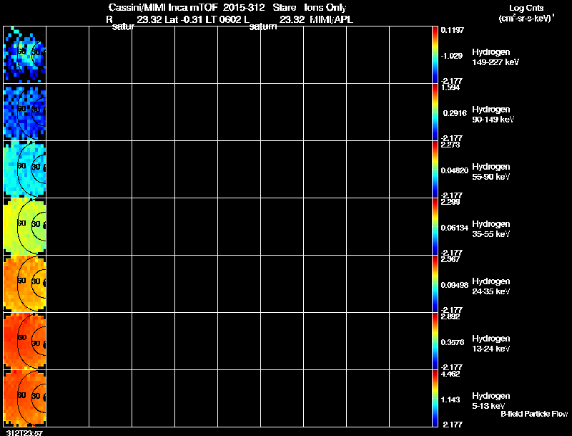Click the color bar for 5-13 keV row
The width and height of the screenshot is (572, 436).
click(435, 398)
